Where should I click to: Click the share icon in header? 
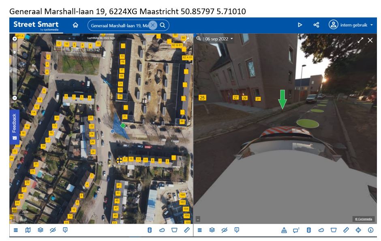[x=316, y=25]
